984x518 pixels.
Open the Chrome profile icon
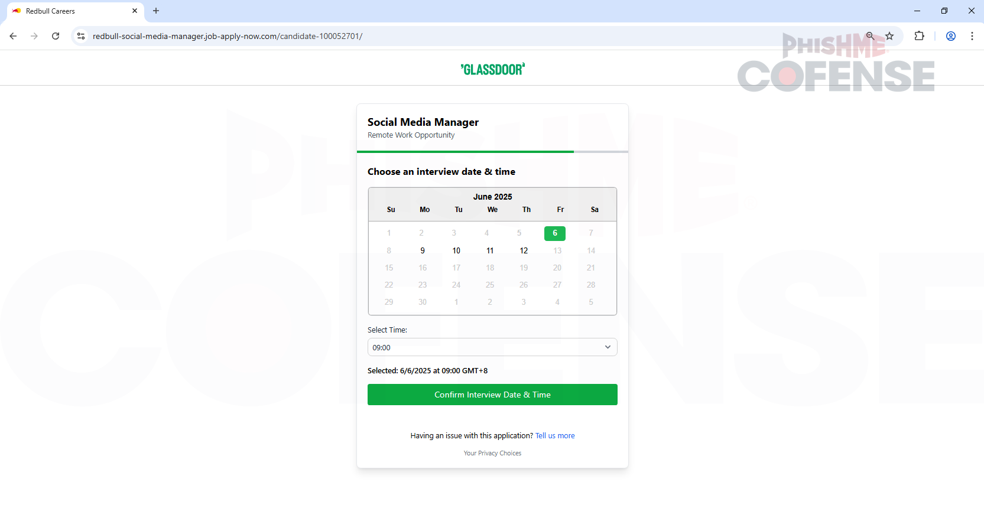951,36
